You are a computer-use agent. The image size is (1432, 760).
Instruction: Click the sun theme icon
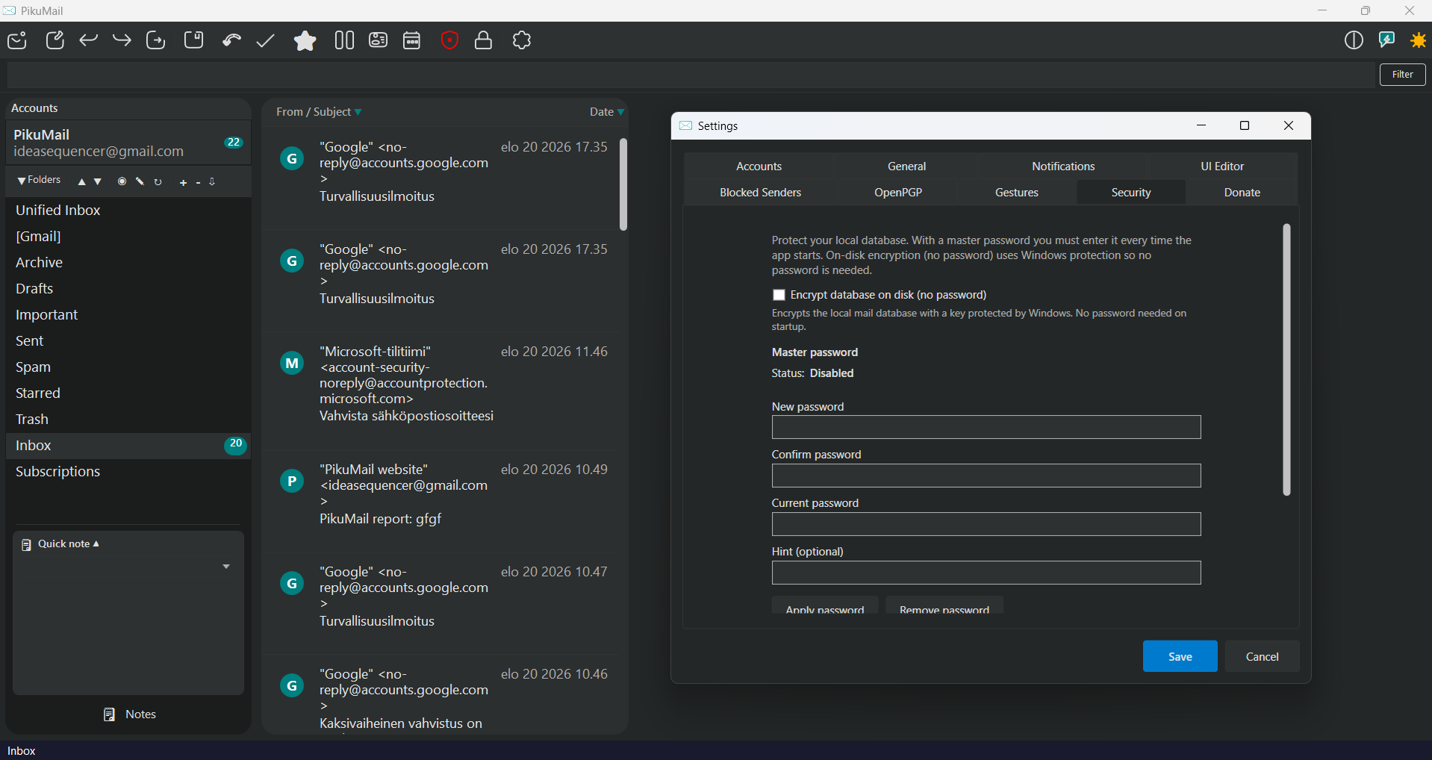pyautogui.click(x=1419, y=40)
